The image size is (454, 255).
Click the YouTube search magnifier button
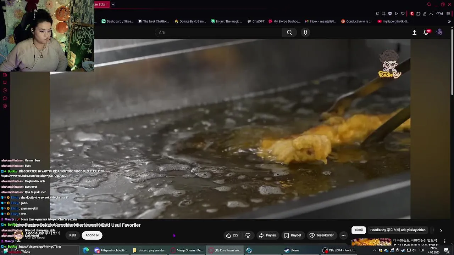coord(289,32)
